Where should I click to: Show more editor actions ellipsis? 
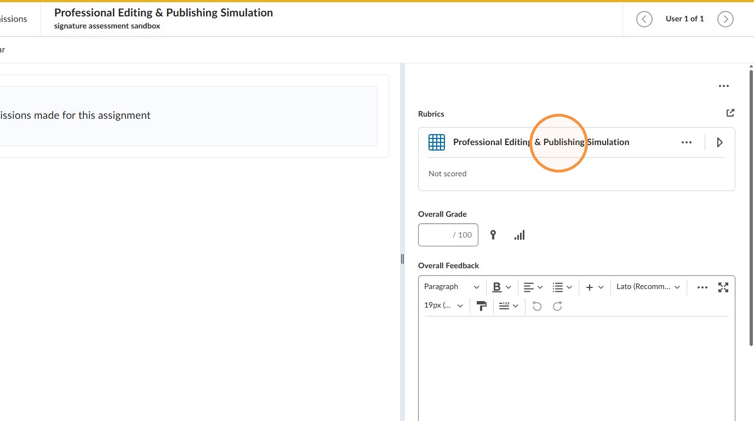702,287
